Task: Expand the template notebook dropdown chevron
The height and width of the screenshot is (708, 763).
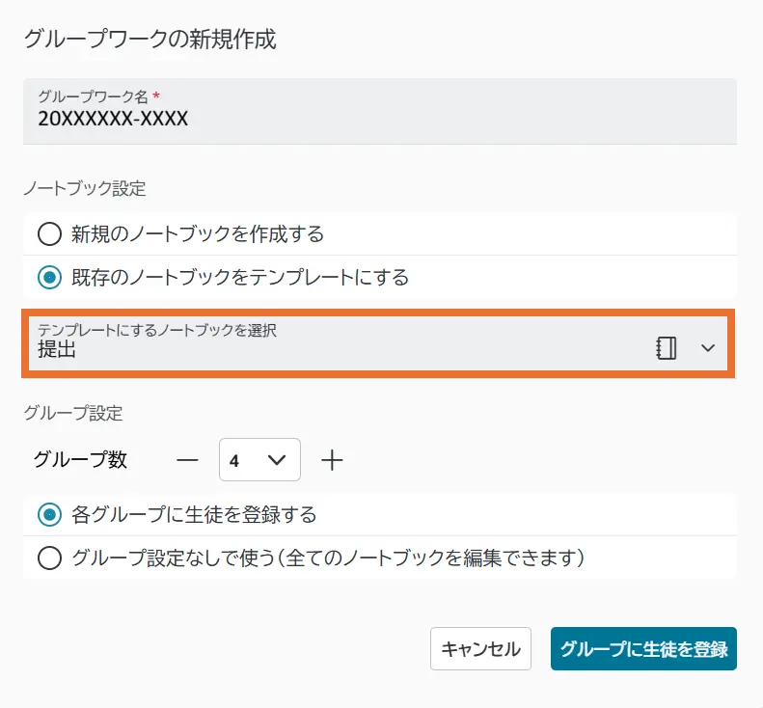Action: (x=707, y=348)
